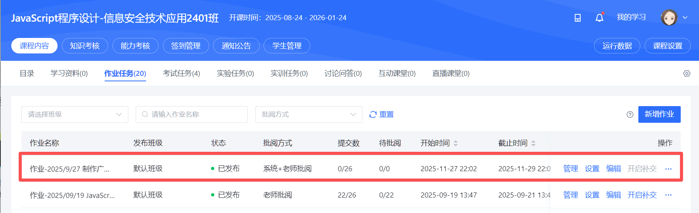Viewport: 699px width, 213px height.
Task: Open the mobile device icon in header
Action: [x=578, y=18]
